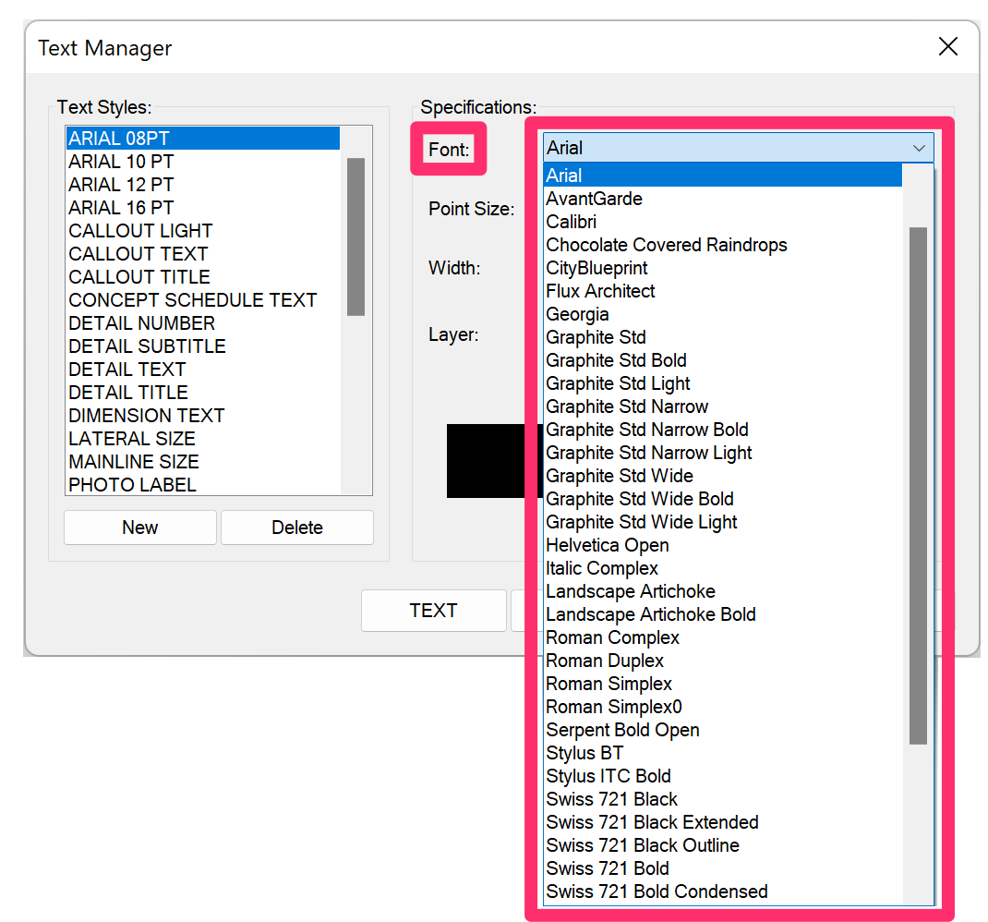Select CALLOUT TEXT style
The height and width of the screenshot is (922, 988).
203,253
